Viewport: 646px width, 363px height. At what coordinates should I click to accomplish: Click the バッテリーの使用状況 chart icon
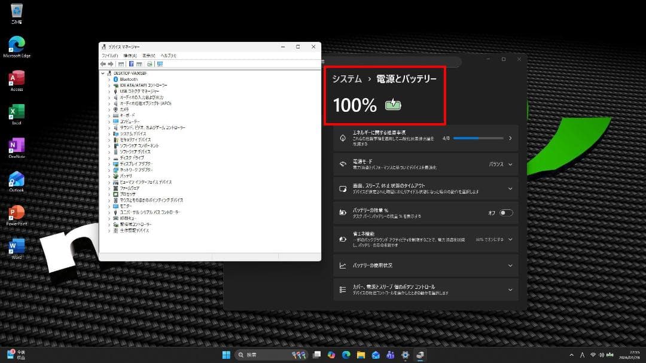click(342, 265)
